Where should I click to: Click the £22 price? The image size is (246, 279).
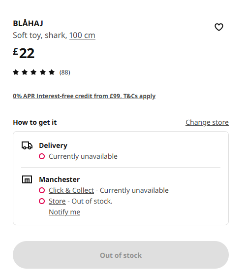point(24,53)
